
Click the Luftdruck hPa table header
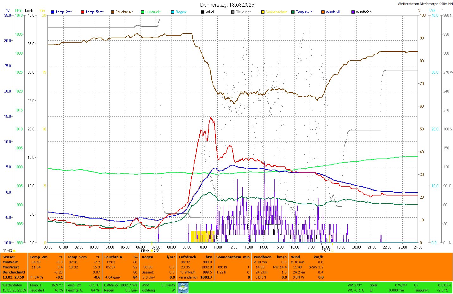195,257
